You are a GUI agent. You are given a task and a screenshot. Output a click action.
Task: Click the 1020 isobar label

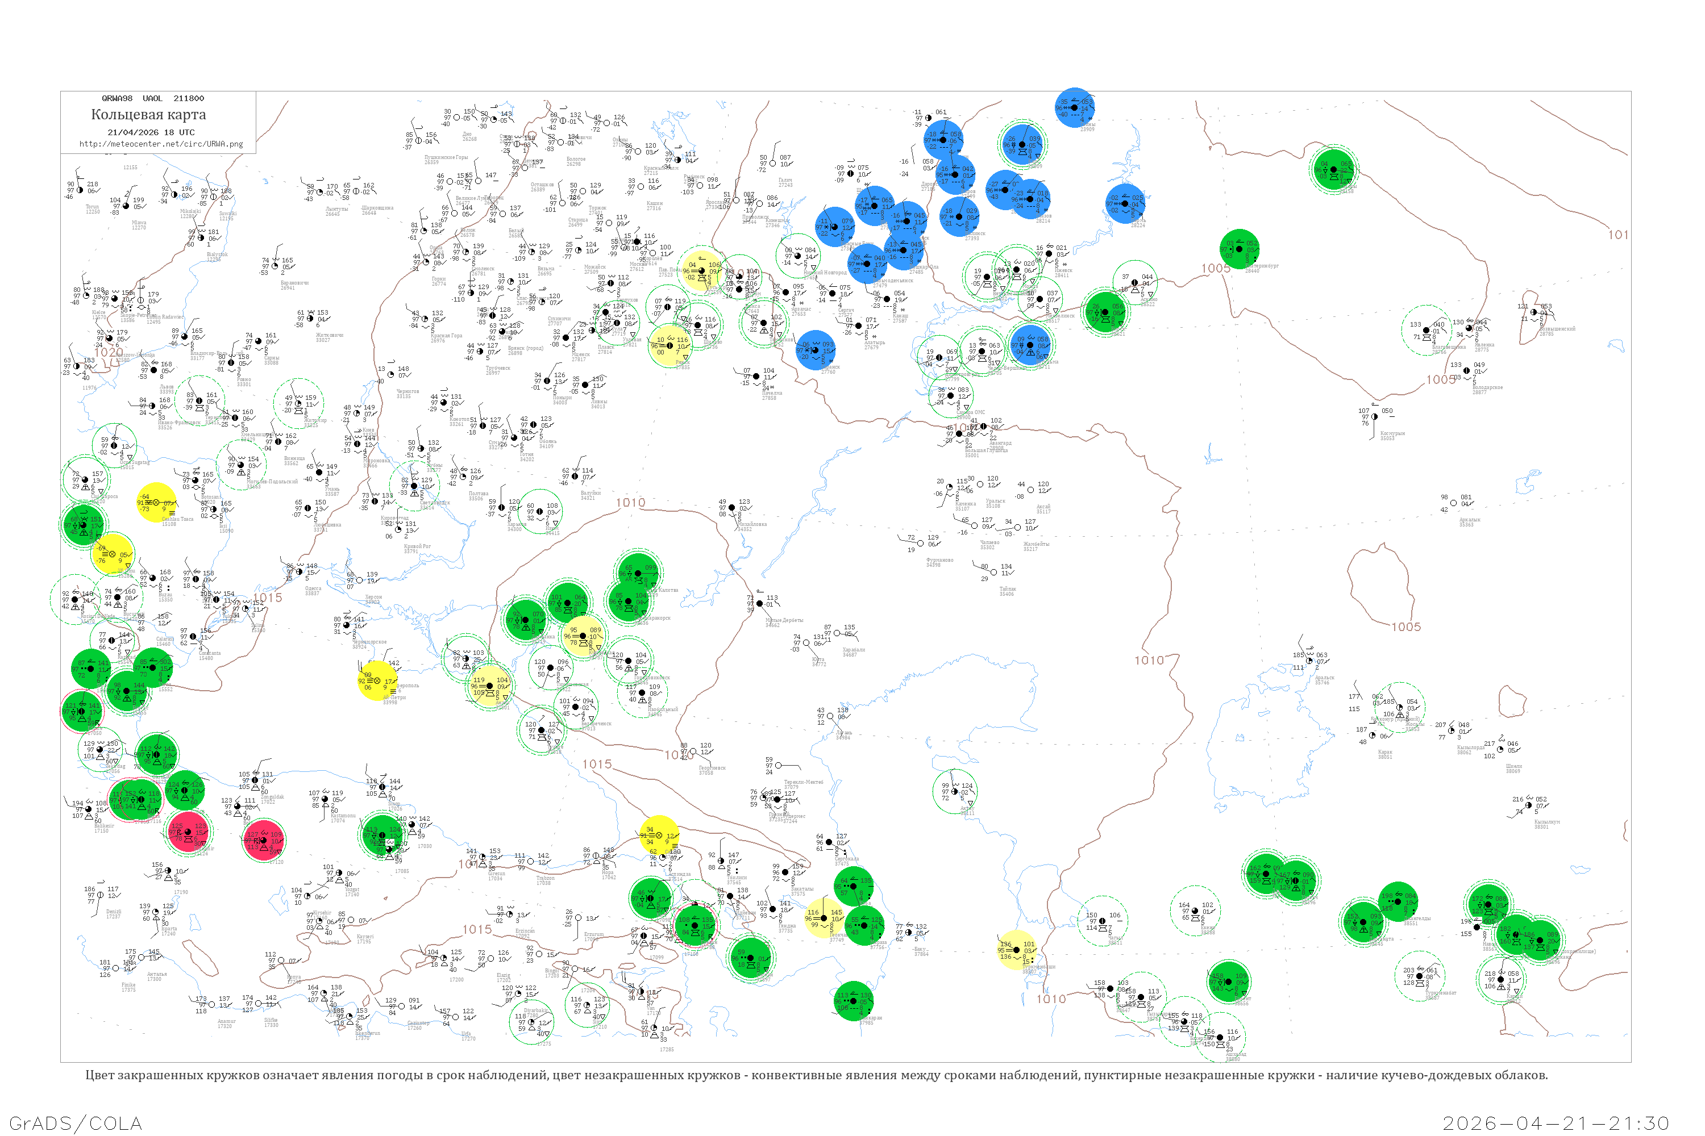pos(108,352)
